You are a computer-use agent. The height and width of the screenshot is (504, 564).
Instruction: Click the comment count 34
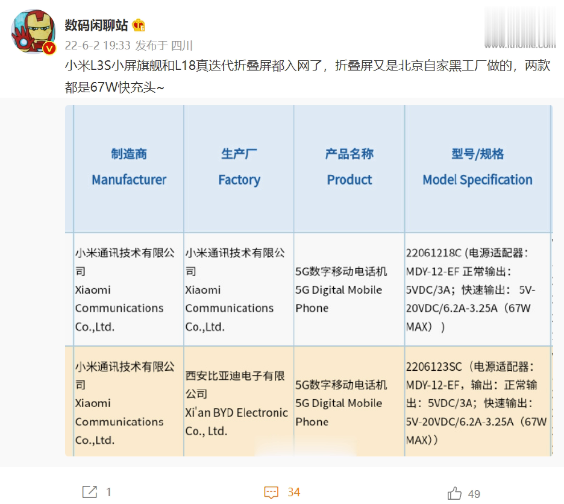[294, 492]
